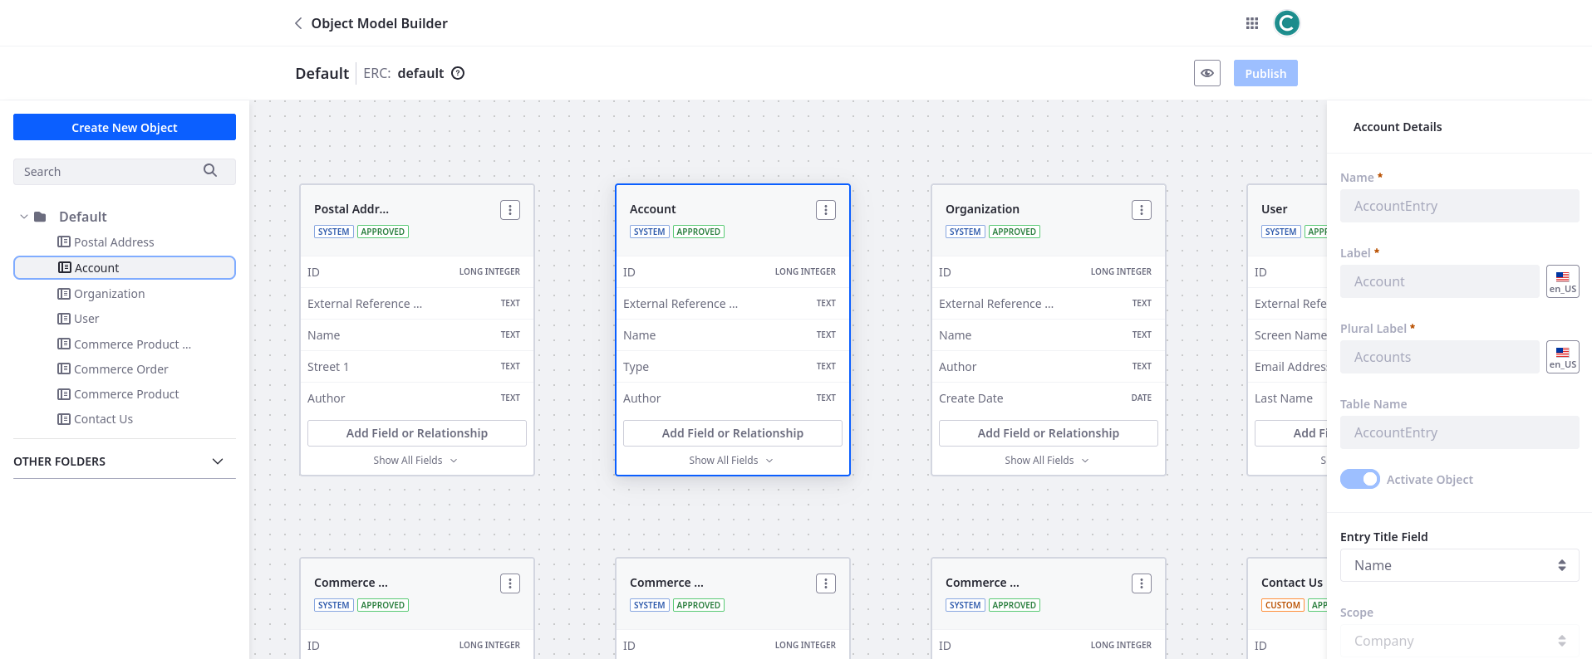Expand the Other Folders section

point(218,461)
